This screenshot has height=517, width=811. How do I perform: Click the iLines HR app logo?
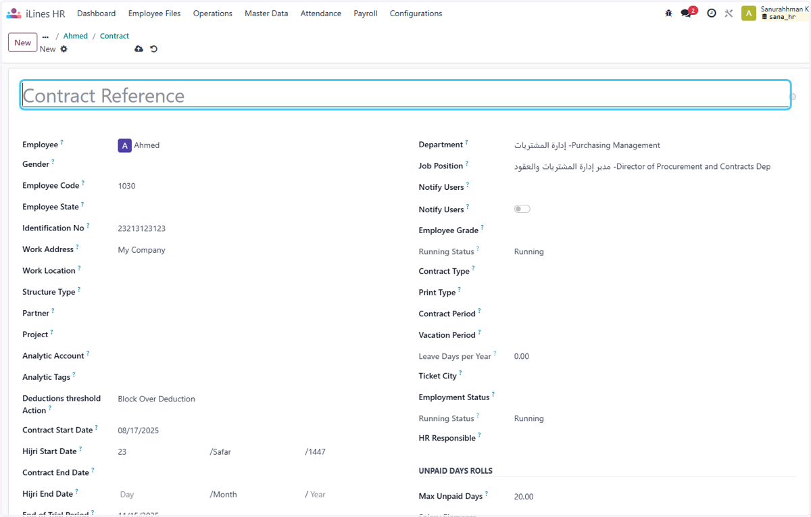(x=14, y=14)
